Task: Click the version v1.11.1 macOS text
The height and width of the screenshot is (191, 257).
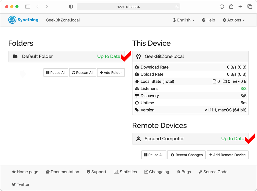Action: [x=226, y=110]
